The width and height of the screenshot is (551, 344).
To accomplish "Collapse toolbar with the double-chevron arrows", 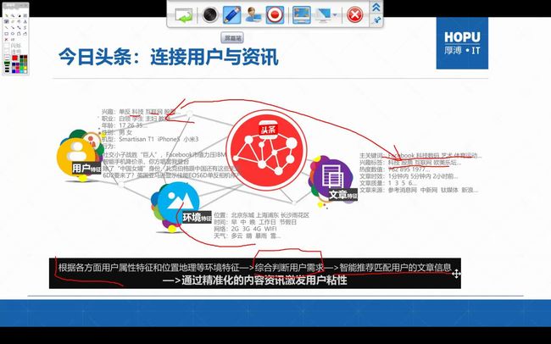I will tap(376, 7).
